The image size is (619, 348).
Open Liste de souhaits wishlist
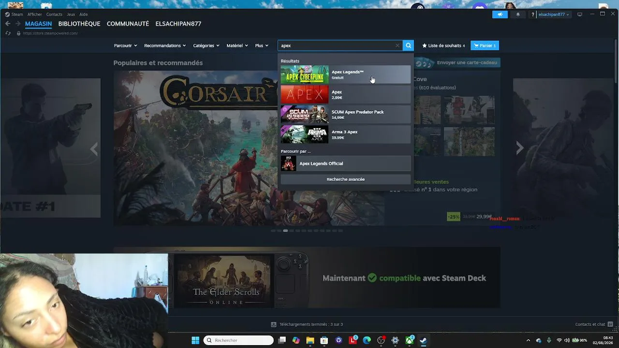[x=443, y=45]
